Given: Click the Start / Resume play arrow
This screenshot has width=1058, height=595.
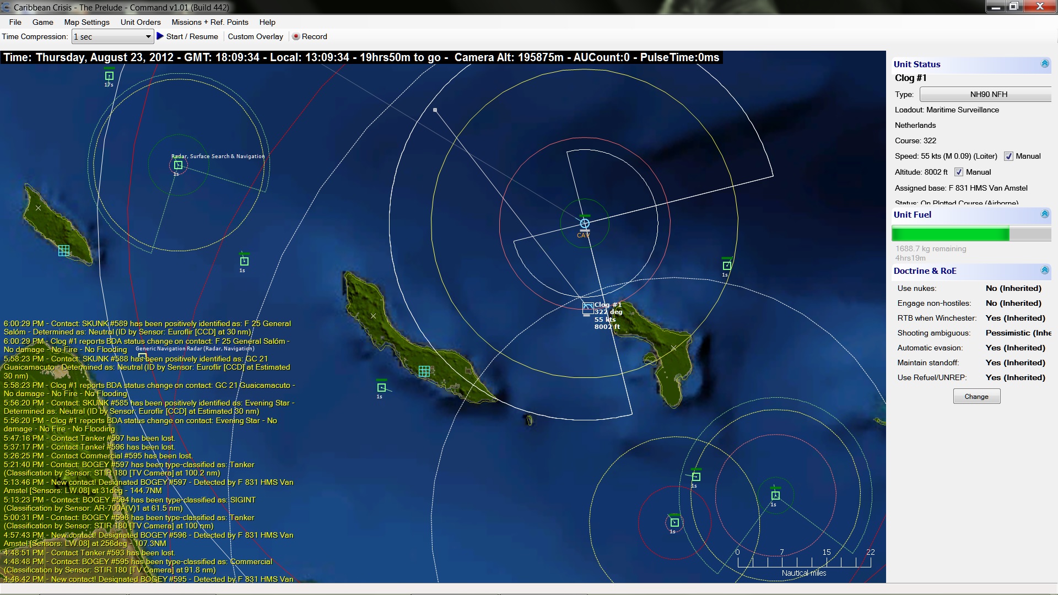Looking at the screenshot, I should point(160,36).
